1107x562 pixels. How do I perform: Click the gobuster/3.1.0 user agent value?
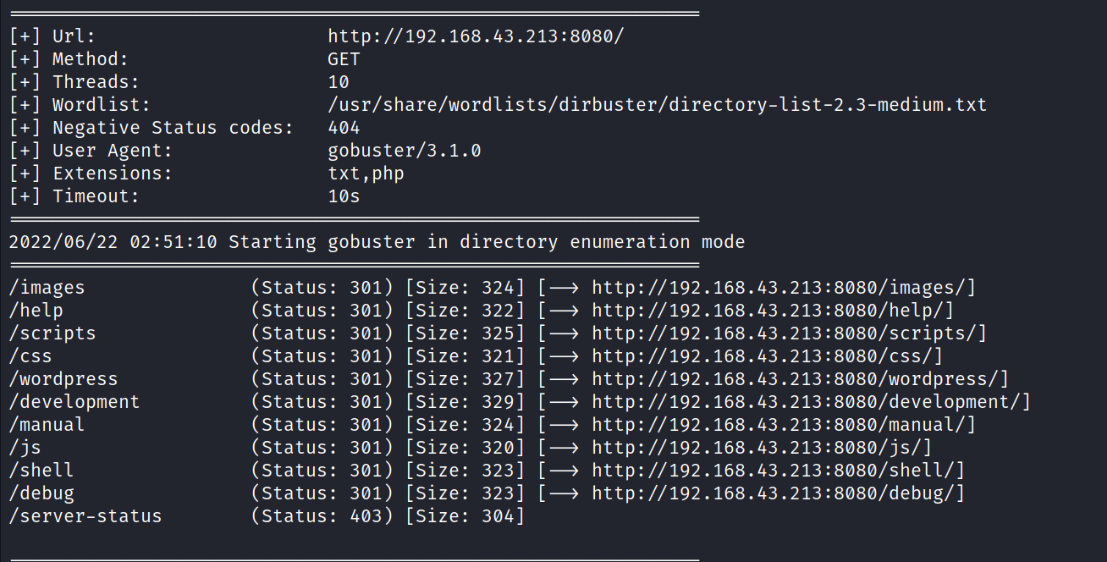[405, 151]
